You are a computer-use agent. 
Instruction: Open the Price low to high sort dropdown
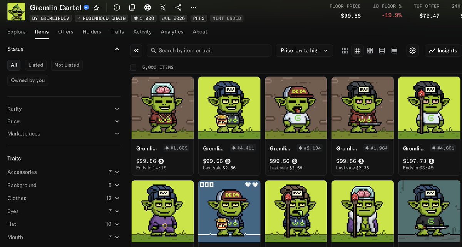tap(304, 50)
